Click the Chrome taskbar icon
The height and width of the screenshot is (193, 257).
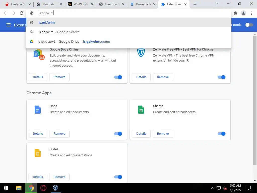(x=31, y=188)
